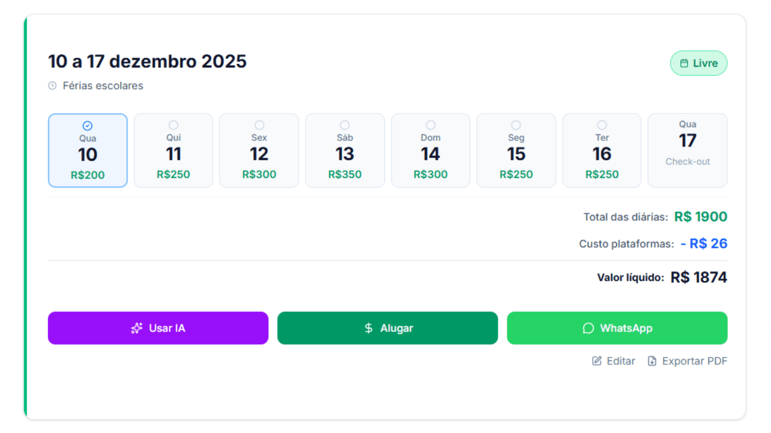Click the clock icon beside Férias escolares

click(x=53, y=86)
